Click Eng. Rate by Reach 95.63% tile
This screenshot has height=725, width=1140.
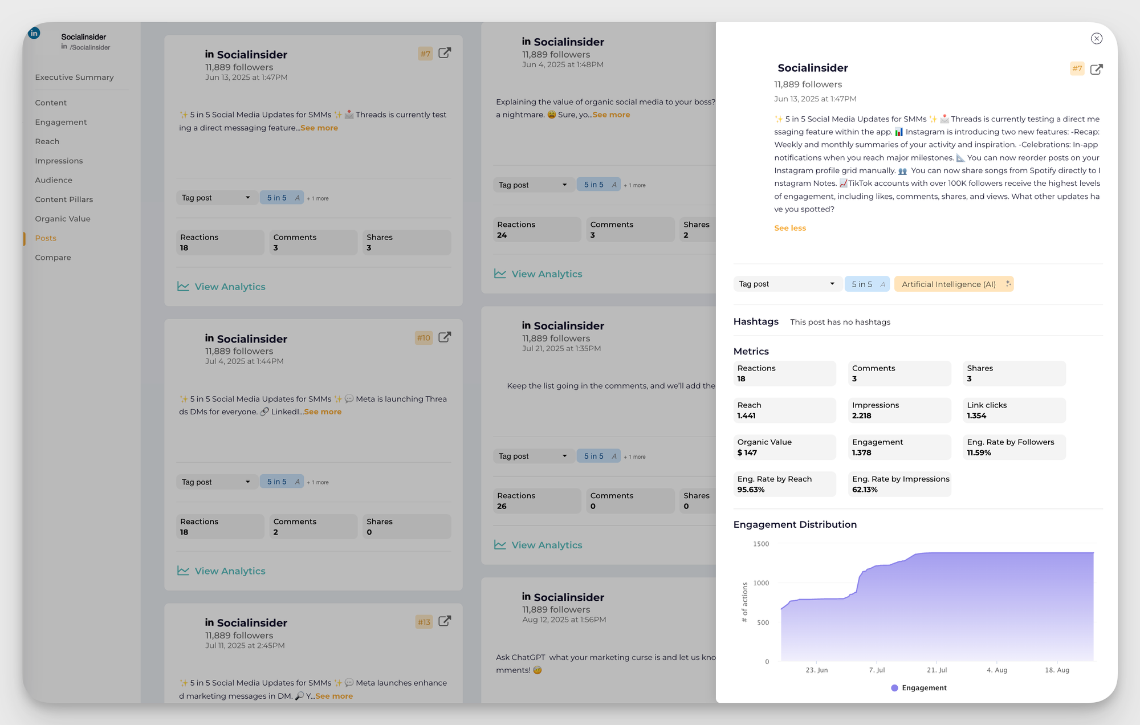click(x=784, y=484)
